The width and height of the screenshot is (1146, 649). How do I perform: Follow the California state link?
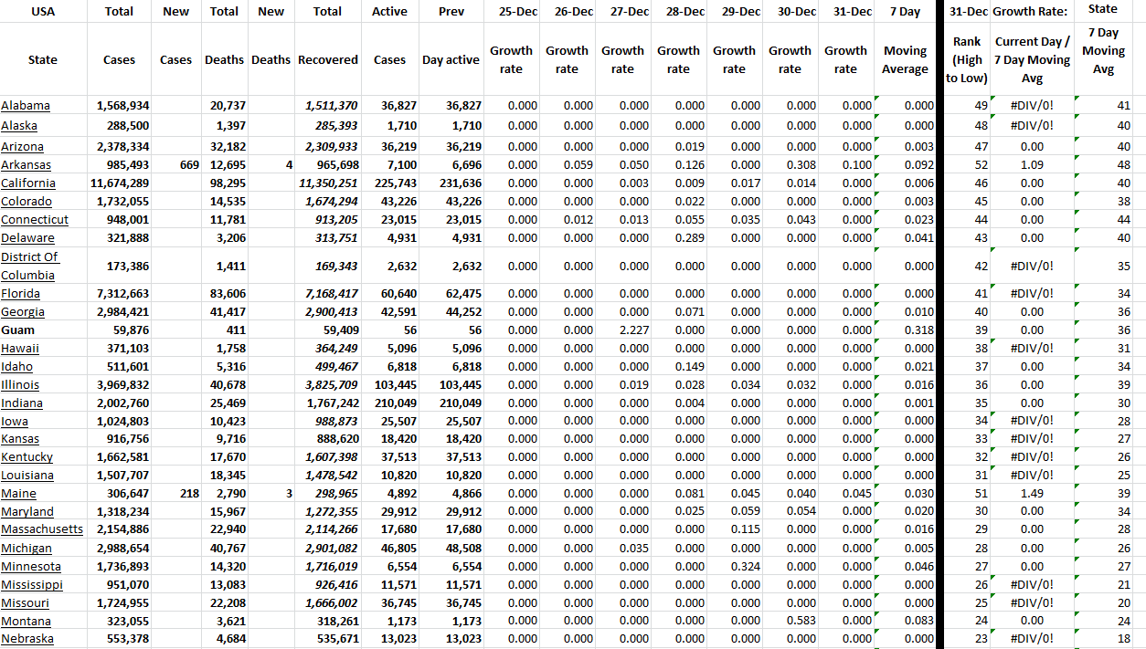pos(28,183)
